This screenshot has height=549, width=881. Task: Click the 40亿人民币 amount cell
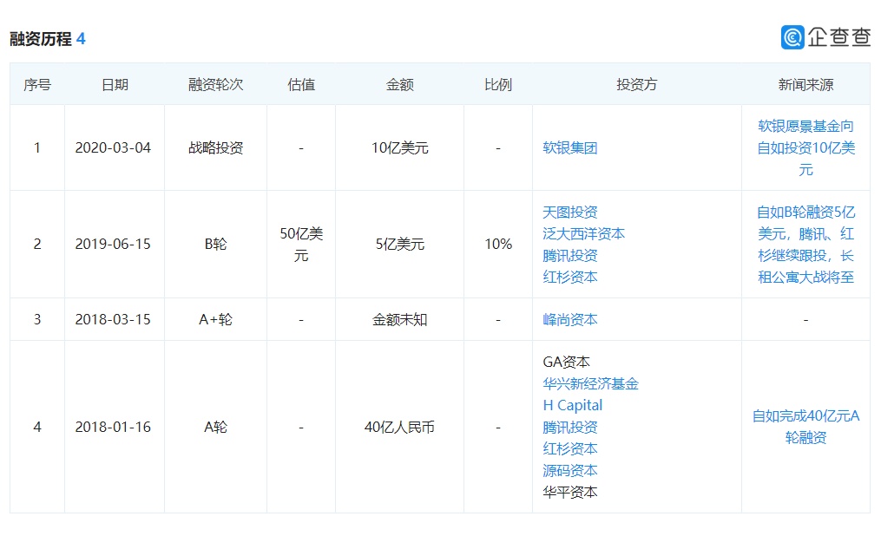coord(399,428)
